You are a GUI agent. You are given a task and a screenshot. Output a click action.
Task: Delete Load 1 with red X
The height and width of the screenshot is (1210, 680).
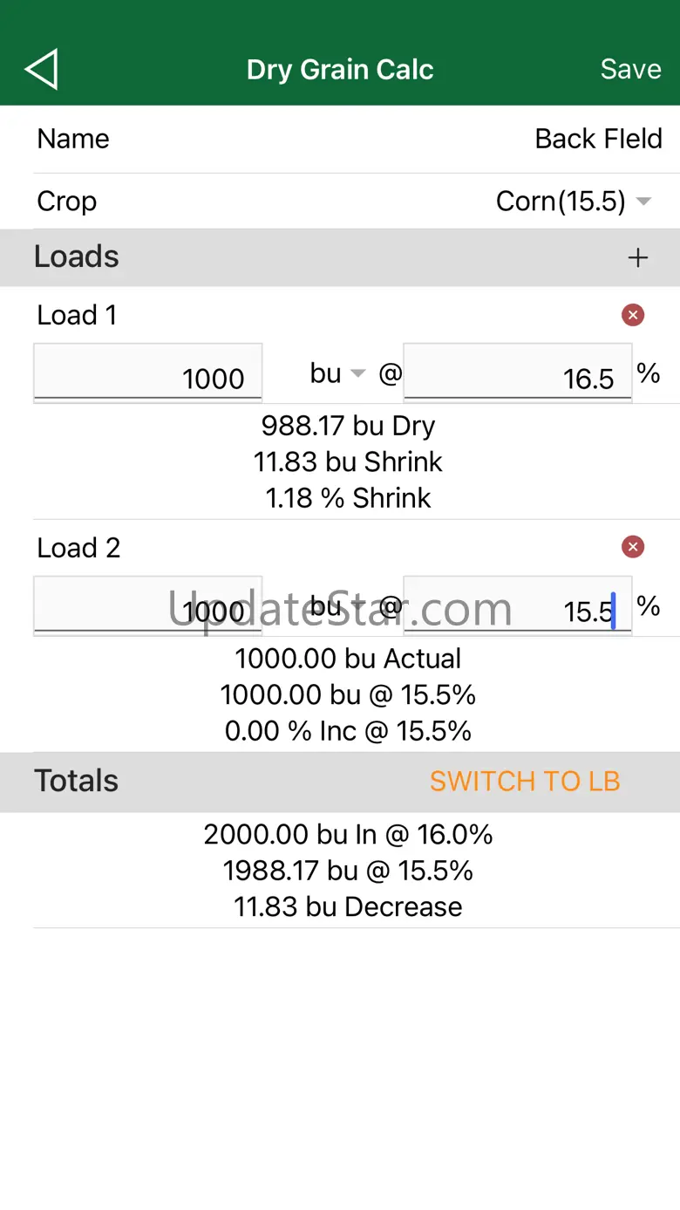633,315
